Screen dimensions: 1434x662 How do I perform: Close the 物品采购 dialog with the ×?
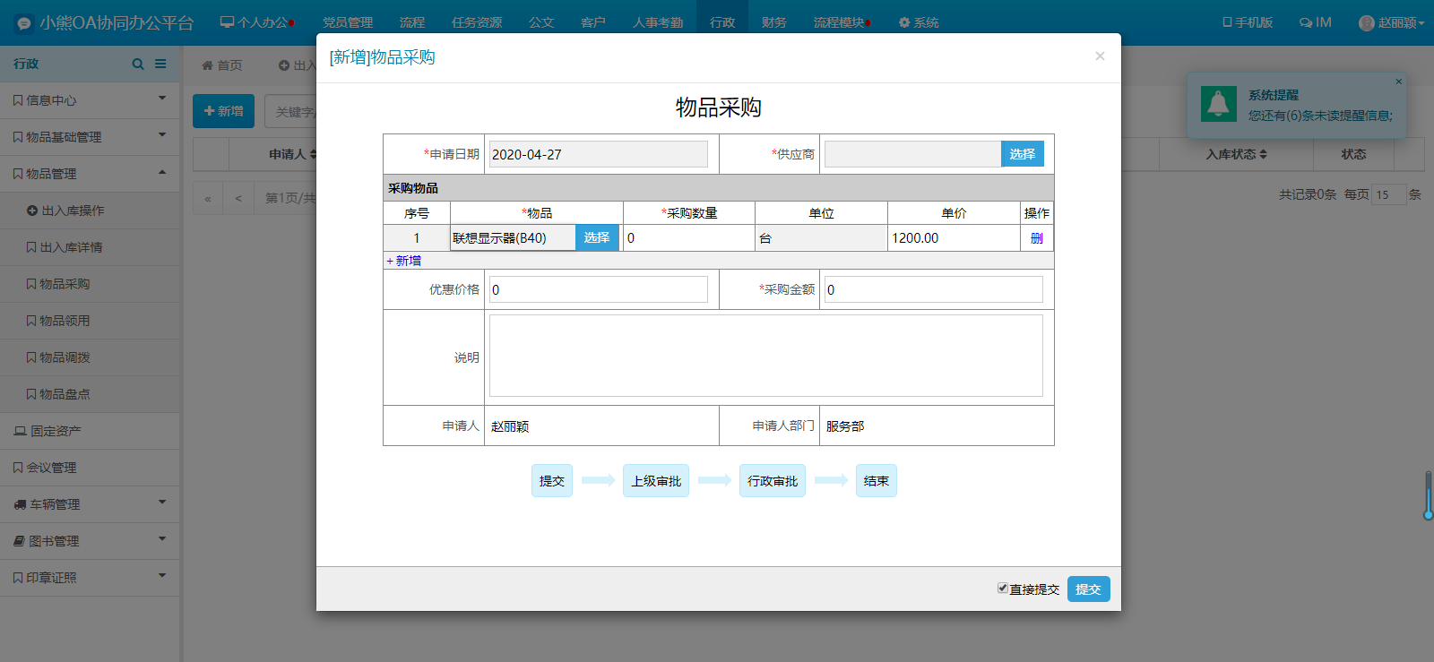pyautogui.click(x=1100, y=56)
